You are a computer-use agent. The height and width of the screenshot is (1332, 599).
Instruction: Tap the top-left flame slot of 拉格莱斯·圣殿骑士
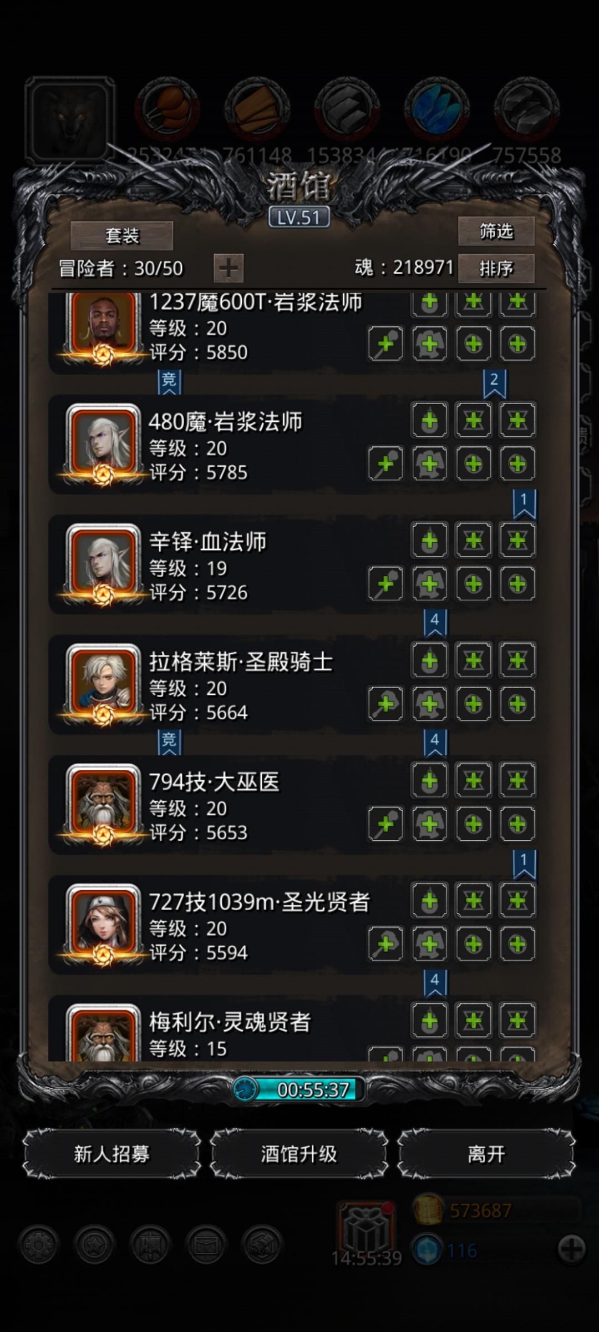pos(430,660)
